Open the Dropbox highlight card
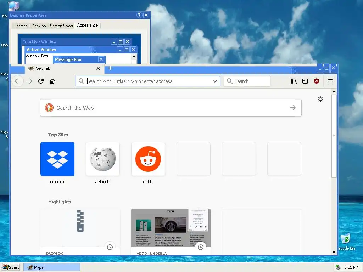The width and height of the screenshot is (363, 272). point(80,232)
